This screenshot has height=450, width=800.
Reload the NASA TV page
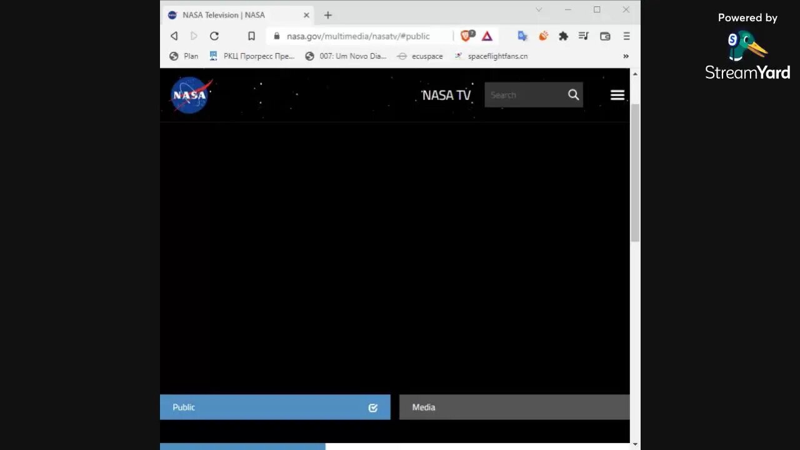214,36
